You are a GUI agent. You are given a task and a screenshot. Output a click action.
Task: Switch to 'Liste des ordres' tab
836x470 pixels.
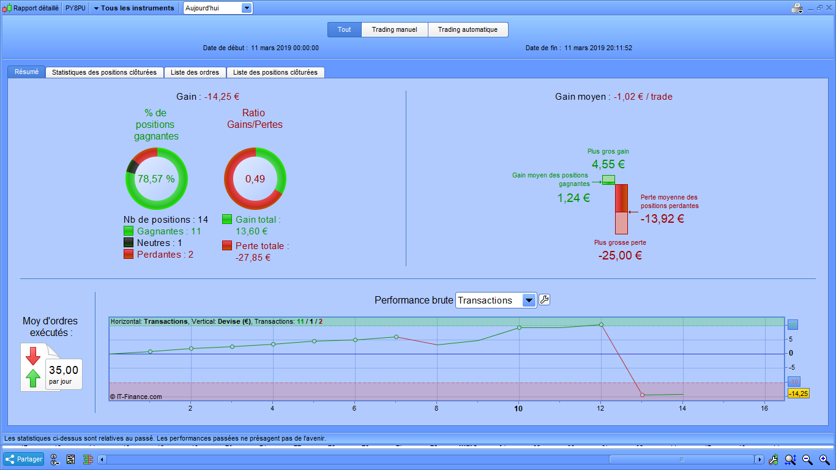[195, 72]
